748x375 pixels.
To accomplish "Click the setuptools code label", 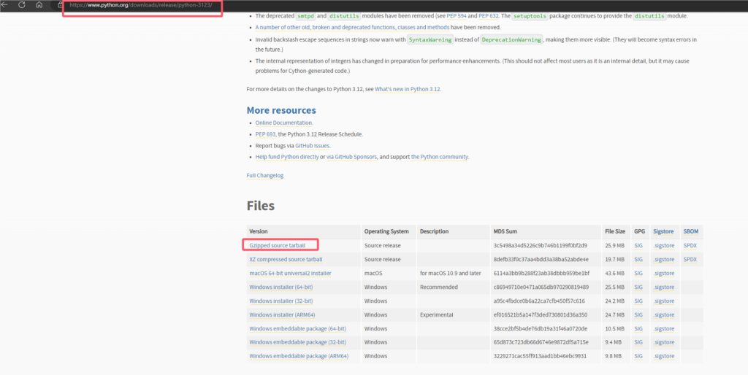I will coord(530,16).
